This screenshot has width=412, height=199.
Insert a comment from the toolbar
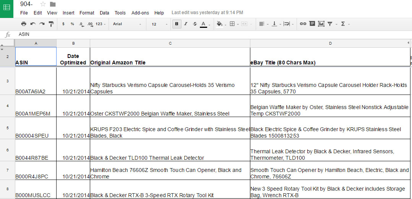(x=312, y=24)
